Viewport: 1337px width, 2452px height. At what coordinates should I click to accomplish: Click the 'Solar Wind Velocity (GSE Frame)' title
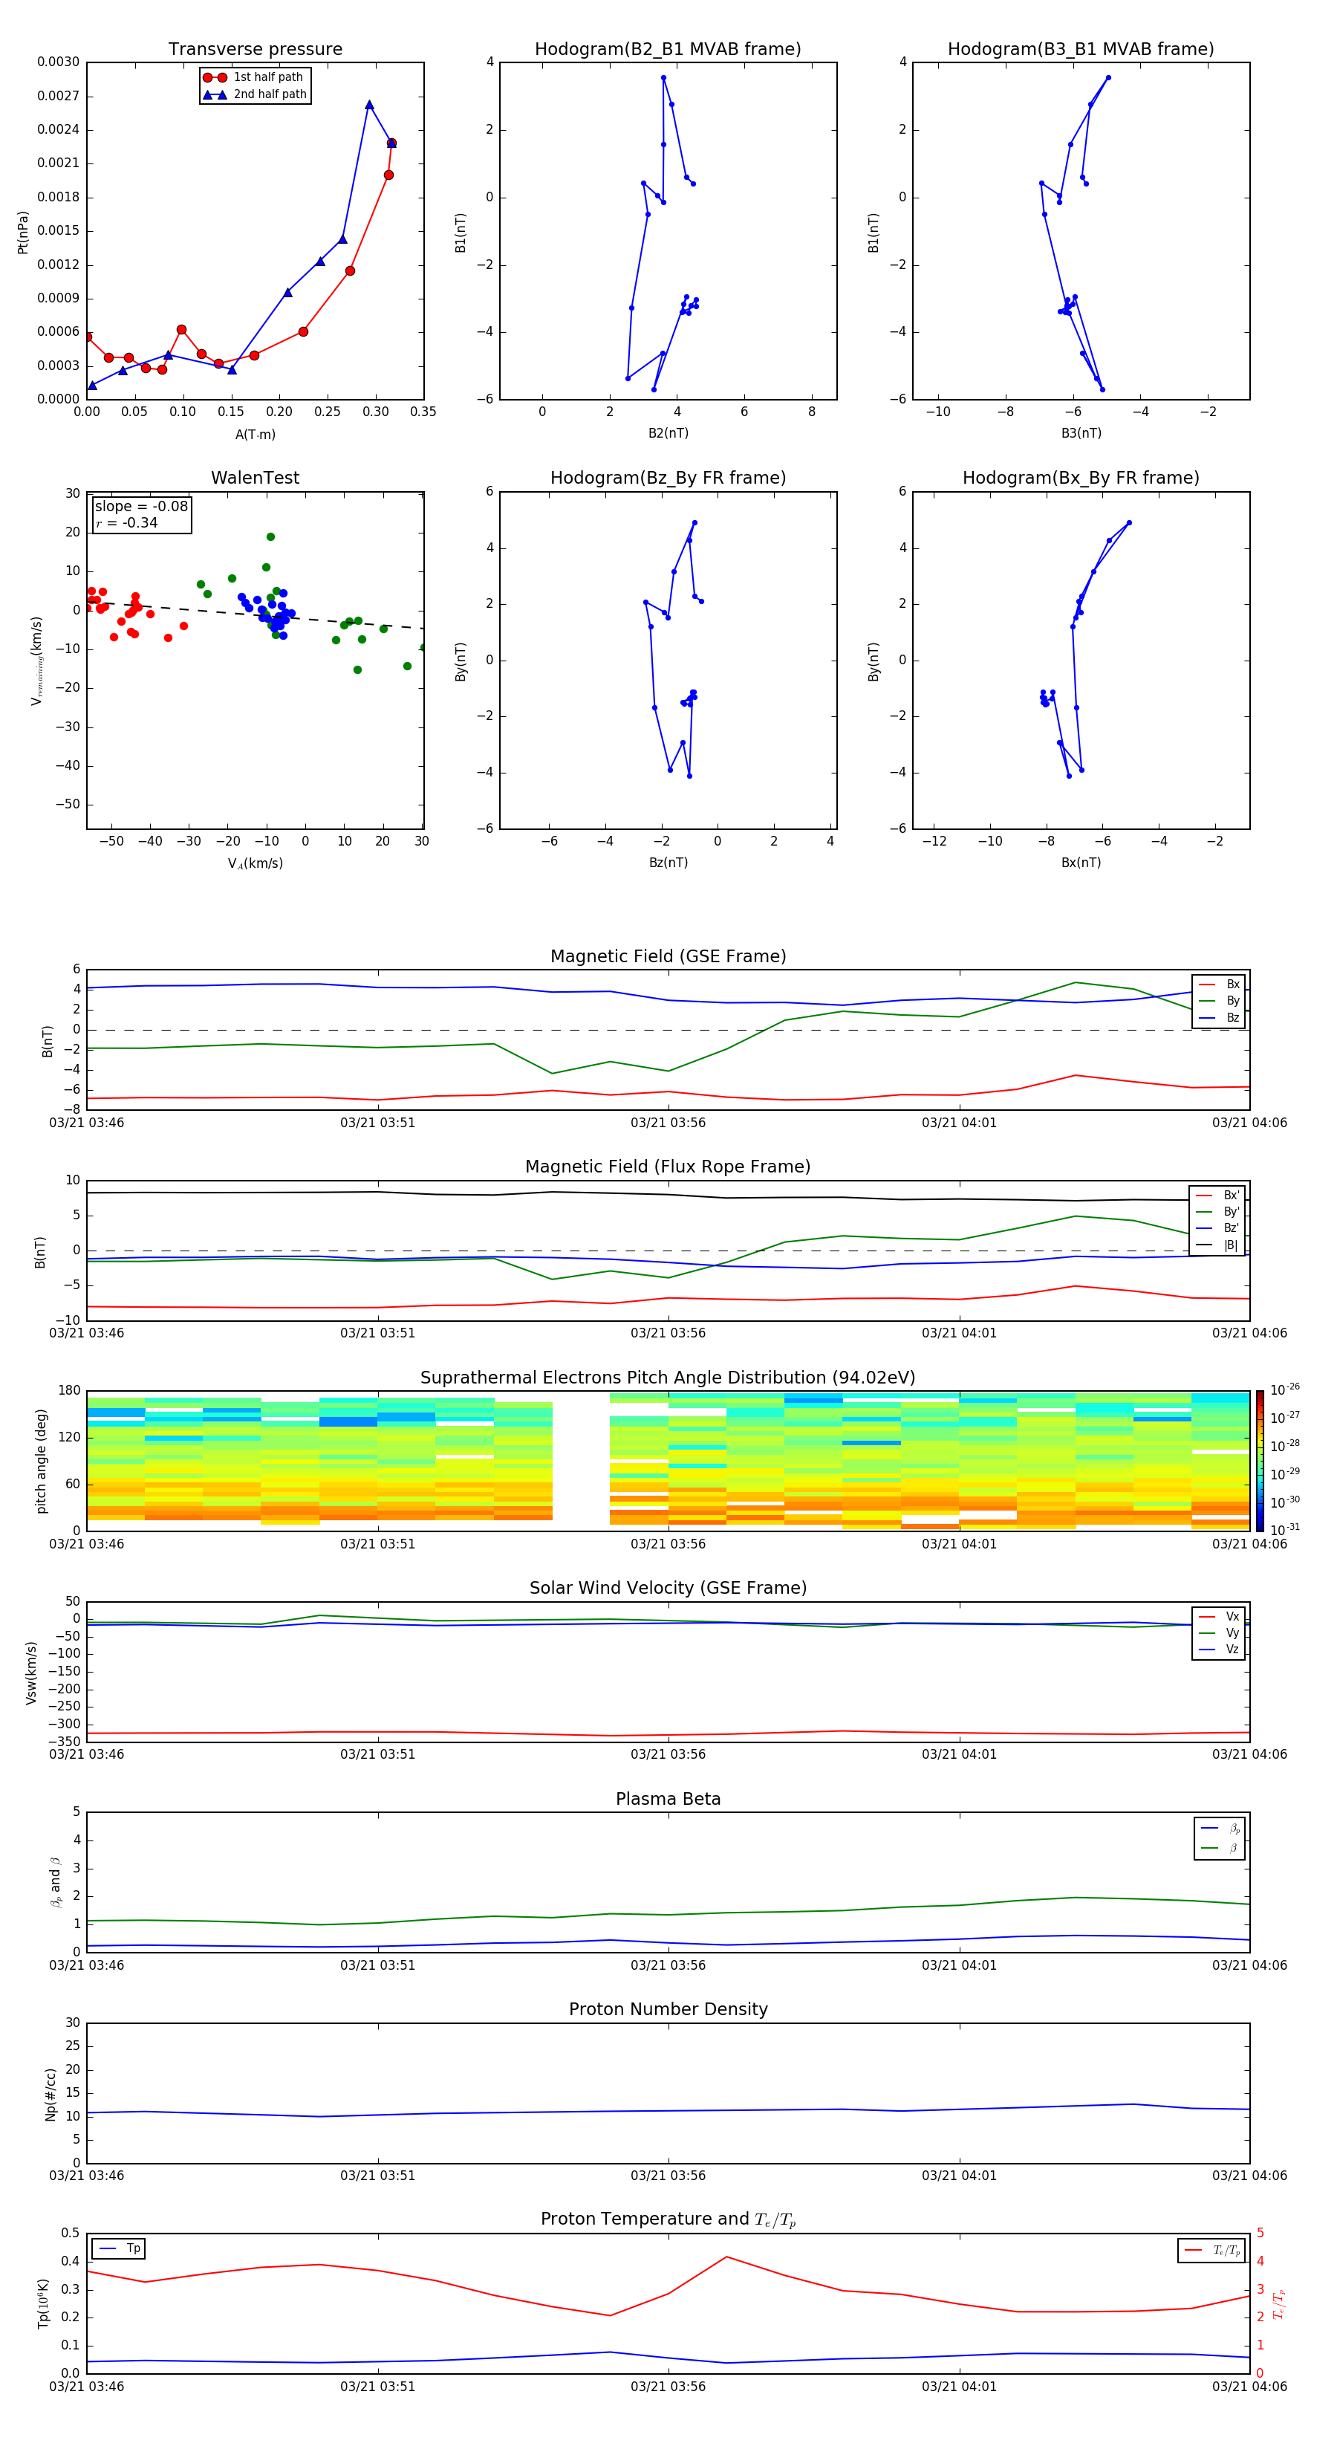(x=668, y=1588)
